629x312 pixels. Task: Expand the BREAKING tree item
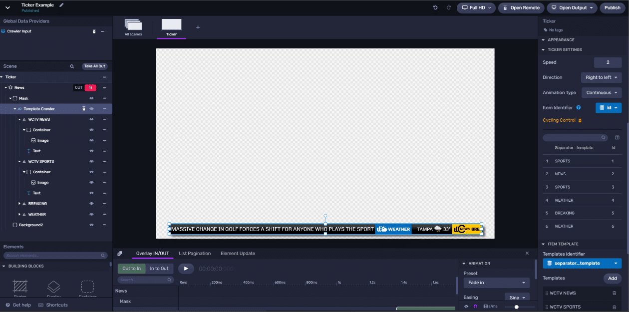[19, 204]
